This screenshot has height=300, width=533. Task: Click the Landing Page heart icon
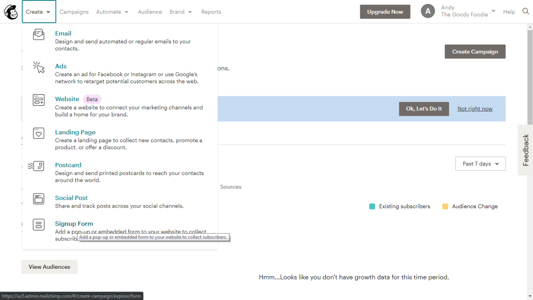(x=39, y=133)
